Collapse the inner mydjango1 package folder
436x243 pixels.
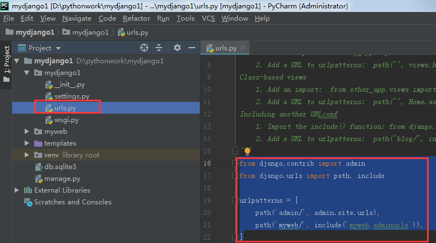pos(27,73)
